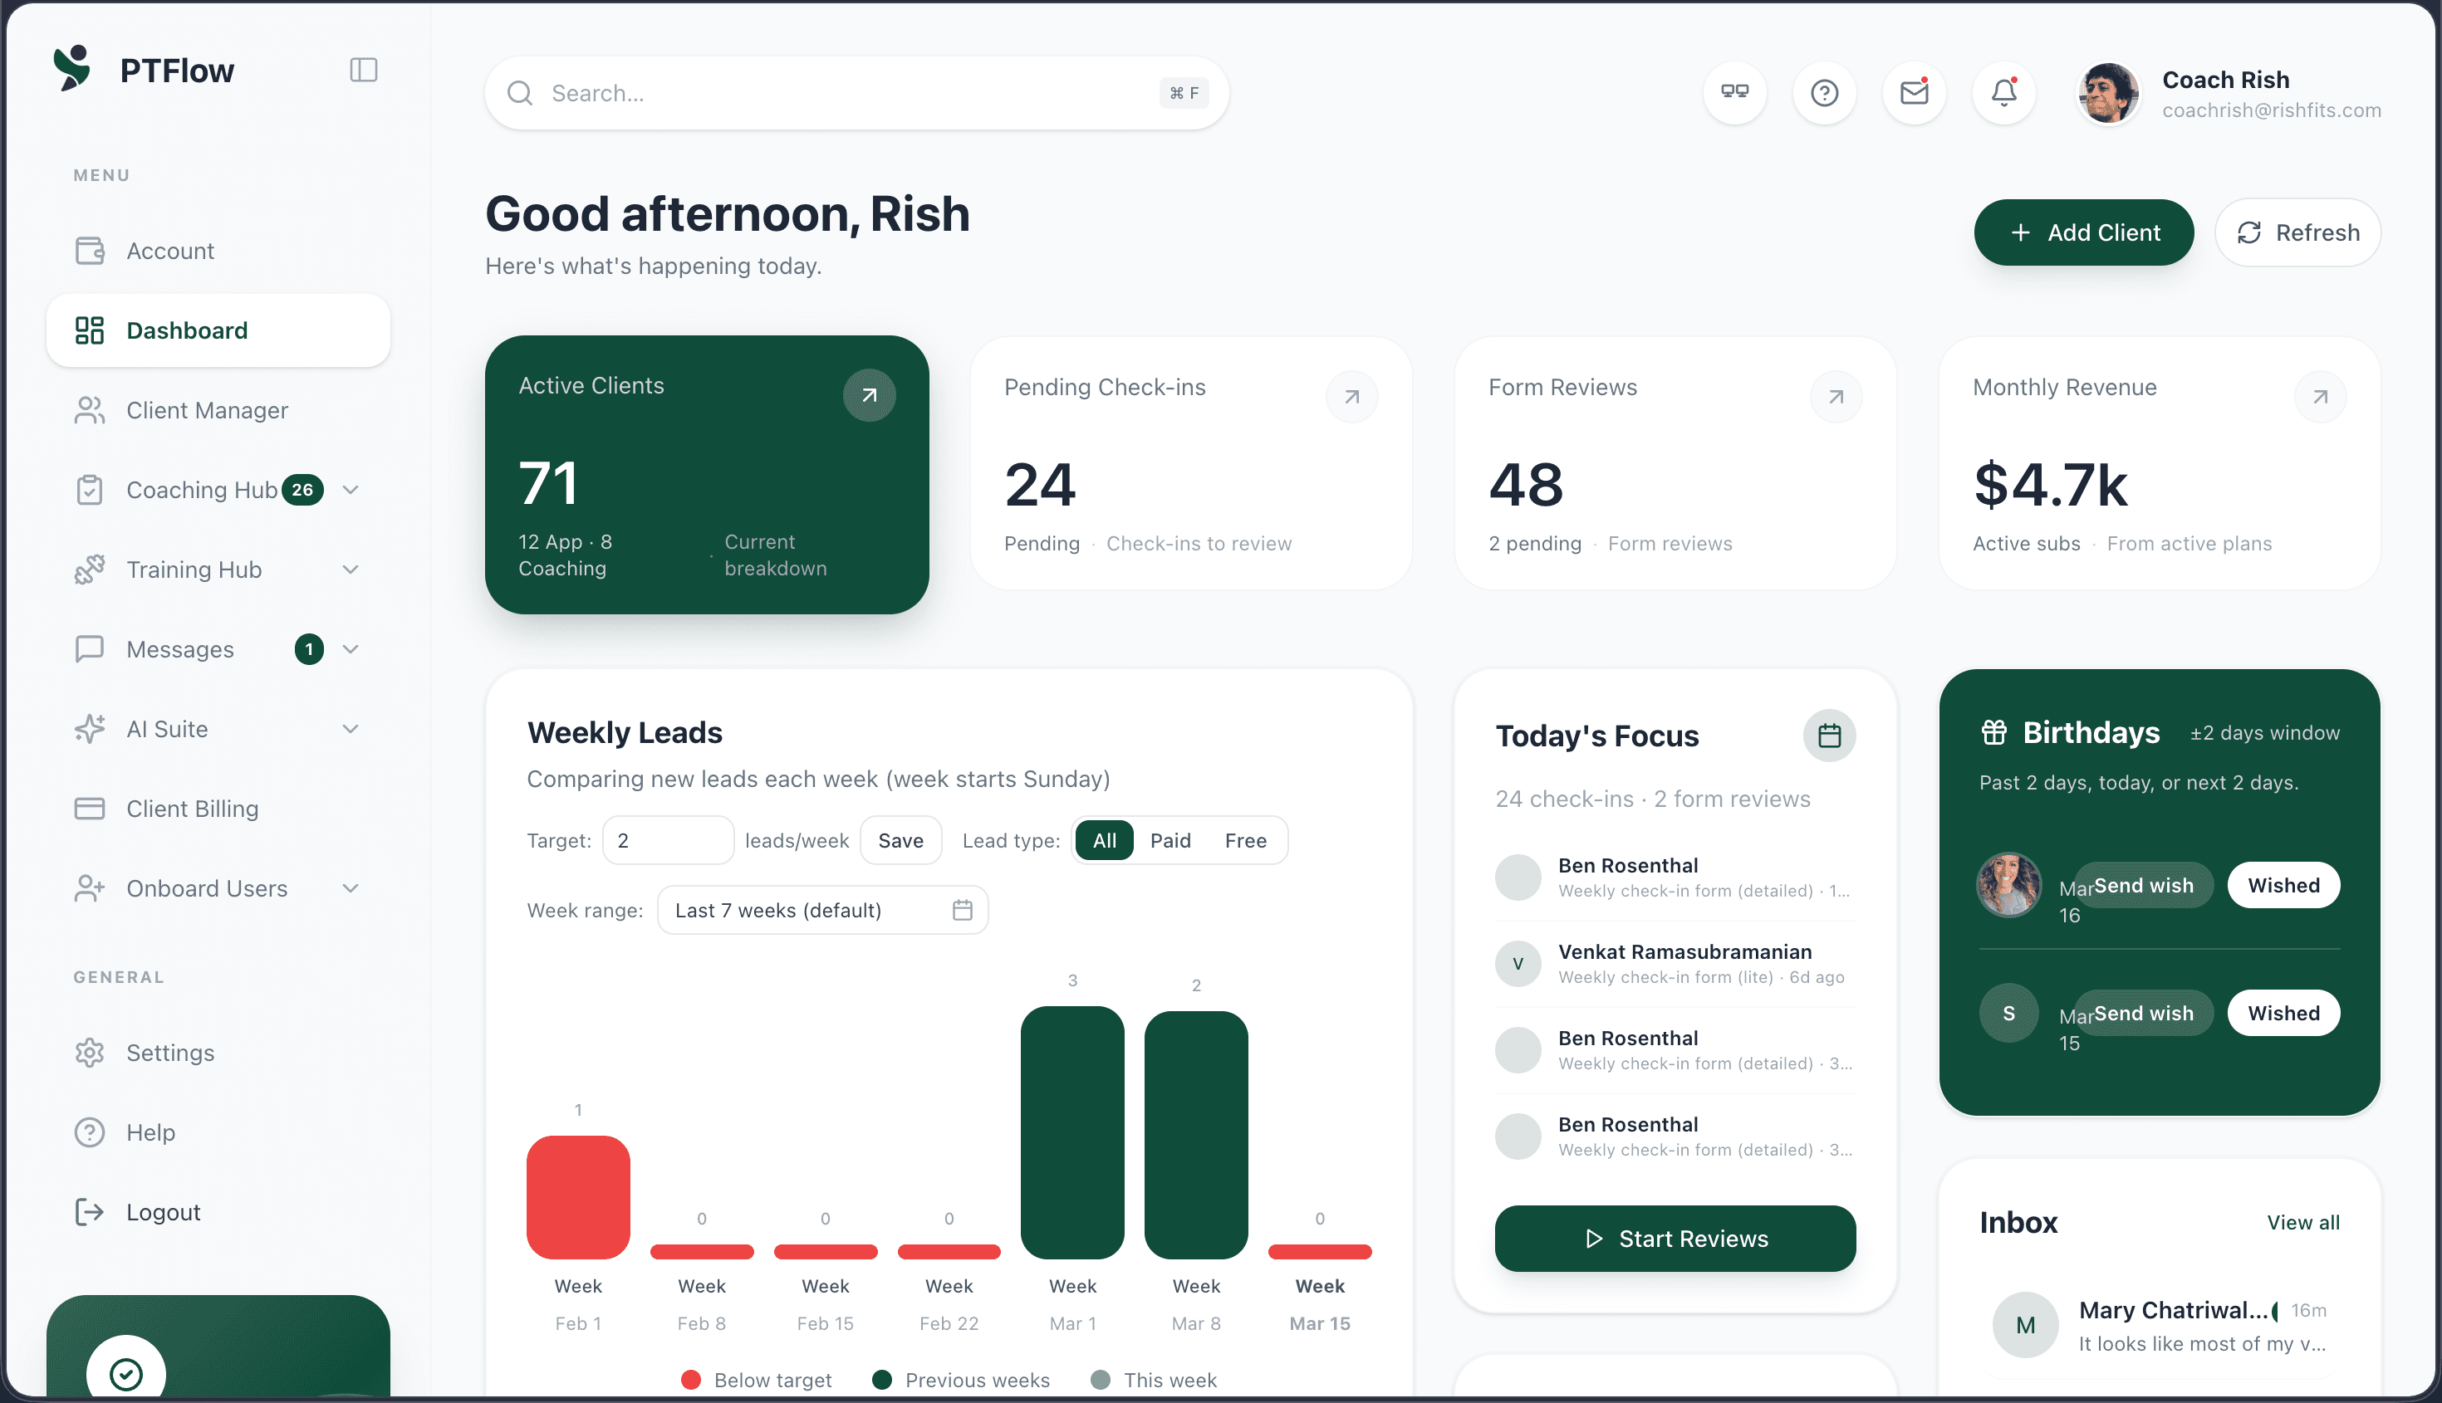2442x1403 pixels.
Task: Select Paid lead type
Action: [x=1170, y=840]
